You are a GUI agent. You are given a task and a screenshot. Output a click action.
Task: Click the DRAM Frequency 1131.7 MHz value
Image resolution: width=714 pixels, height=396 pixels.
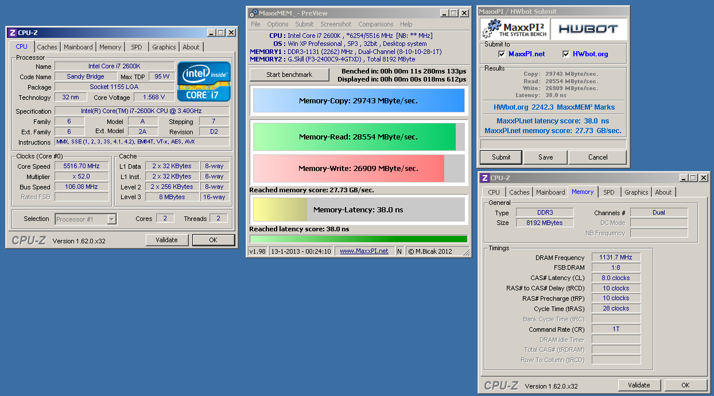point(616,258)
